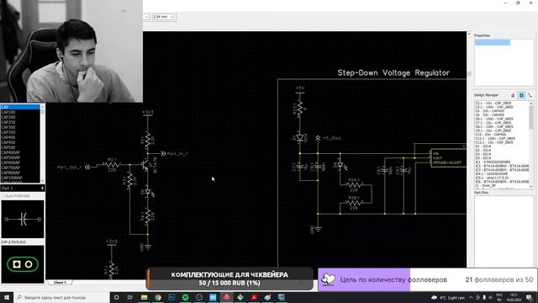This screenshot has width=538, height=303.
Task: Toggle the Auto PWR/GND checkbox
Action: point(3,196)
